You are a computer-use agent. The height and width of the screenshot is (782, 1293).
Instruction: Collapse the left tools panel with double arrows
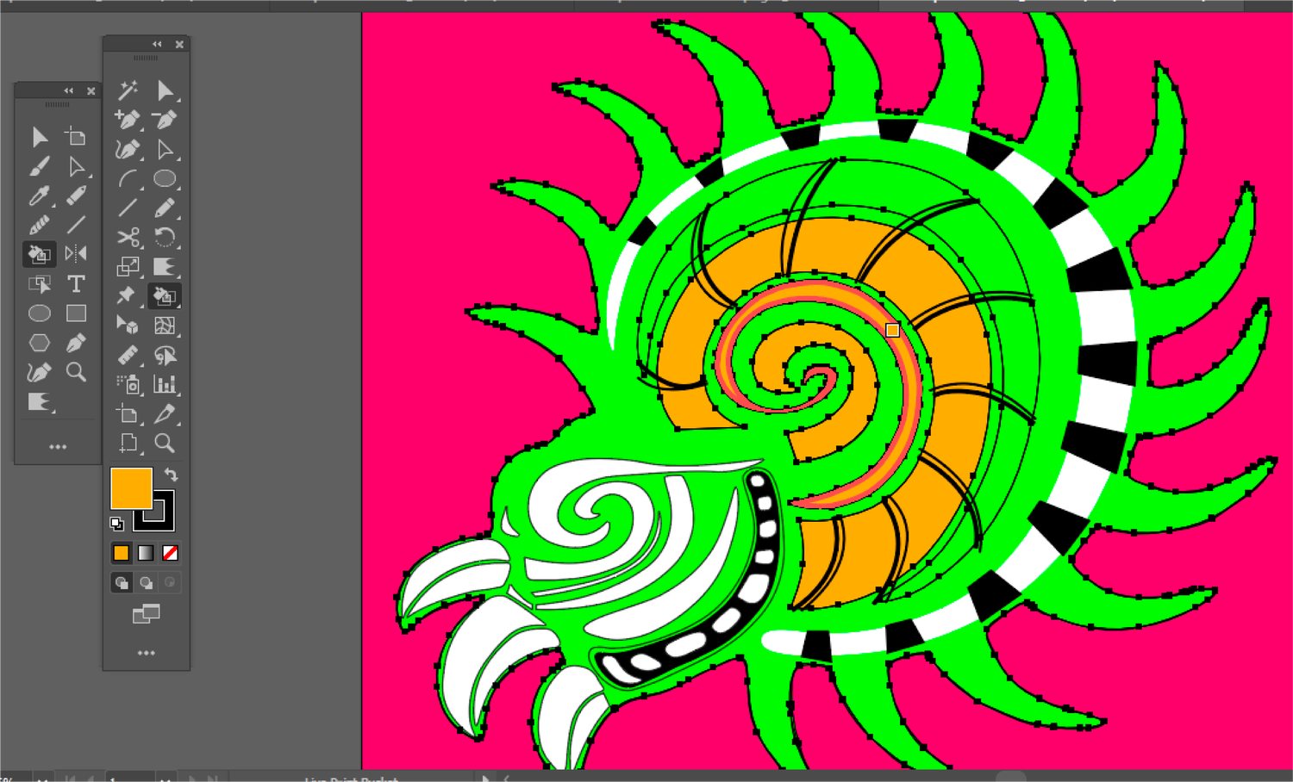tap(69, 90)
